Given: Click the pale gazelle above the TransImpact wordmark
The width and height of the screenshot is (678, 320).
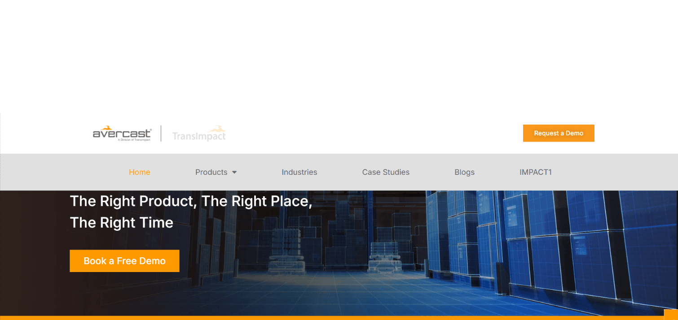Looking at the screenshot, I should (219, 129).
